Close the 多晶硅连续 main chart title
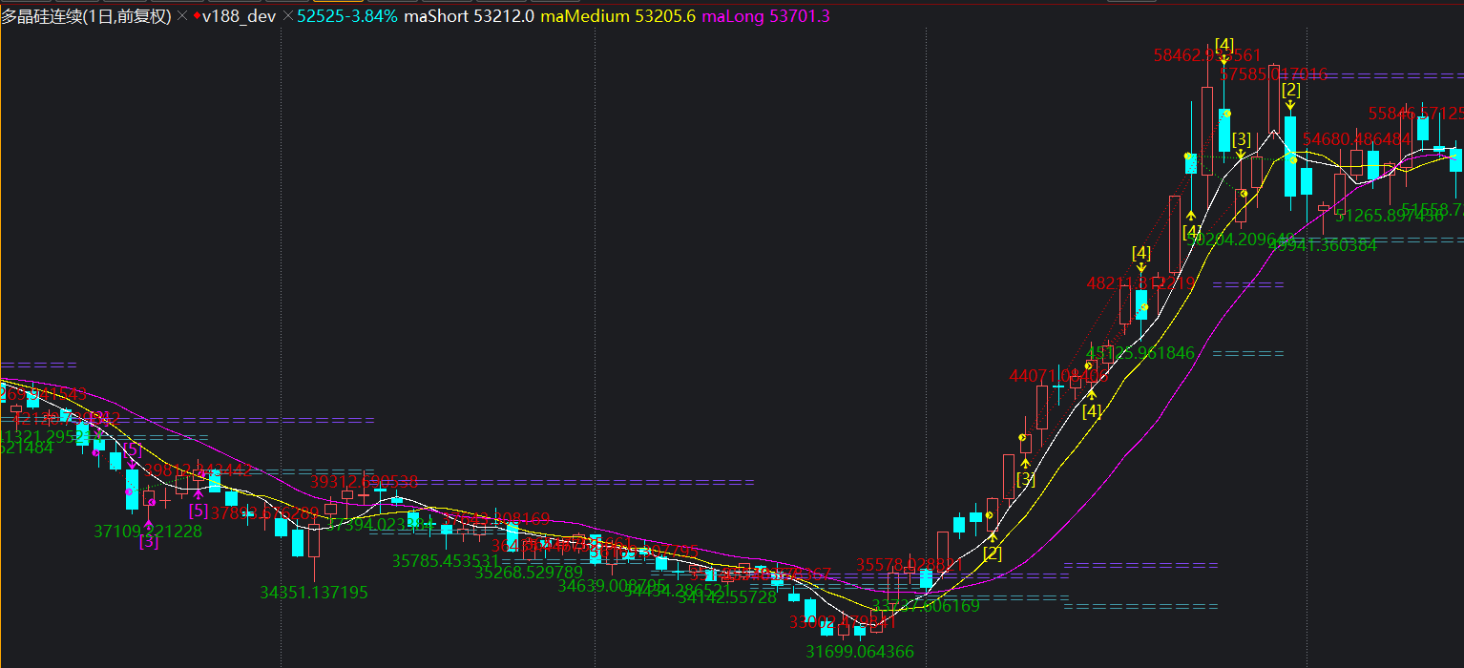Viewport: 1464px width, 668px height. (182, 16)
